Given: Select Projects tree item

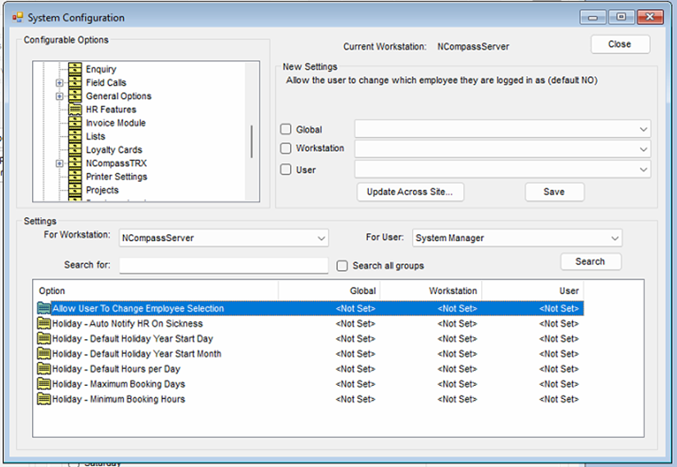Looking at the screenshot, I should click(102, 190).
